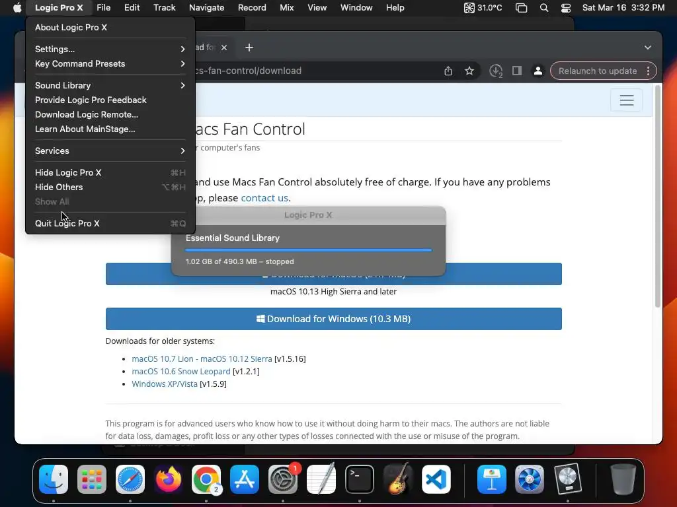Viewport: 677px width, 507px height.
Task: Open the Mix menu
Action: (287, 7)
